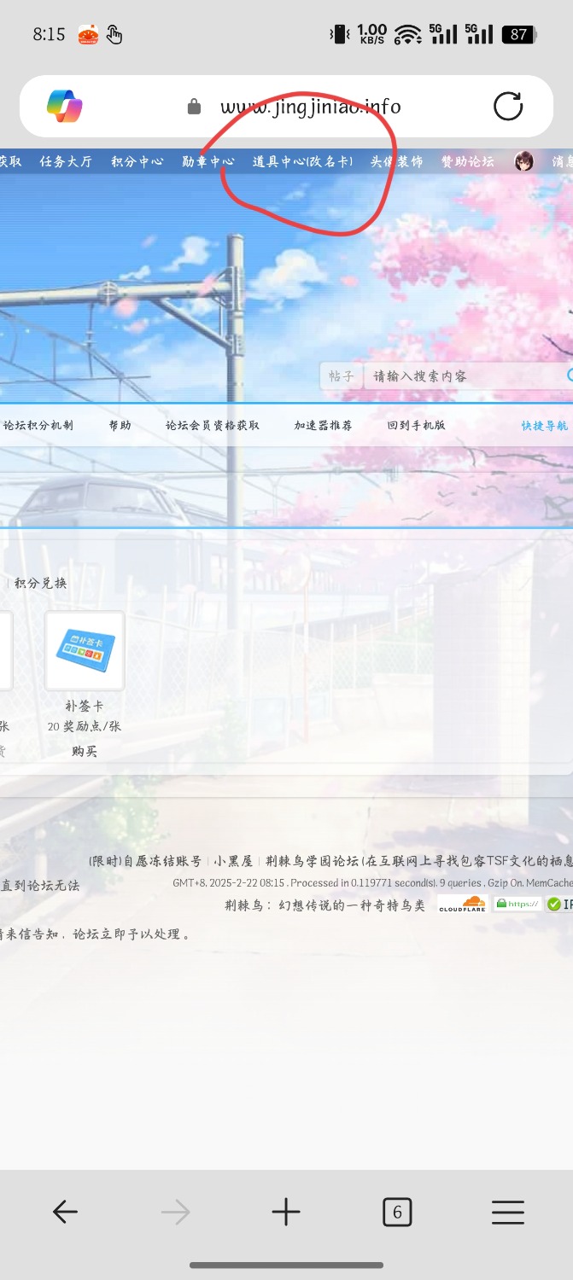Open 加速器推荐 link
The width and height of the screenshot is (573, 1280).
pyautogui.click(x=323, y=425)
